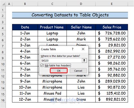
Task: Select the Sales Price header cell
Action: (x=112, y=27)
